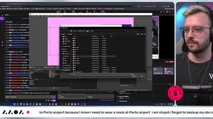Open OBS View menu
This screenshot has width=213, height=119.
click(36, 16)
